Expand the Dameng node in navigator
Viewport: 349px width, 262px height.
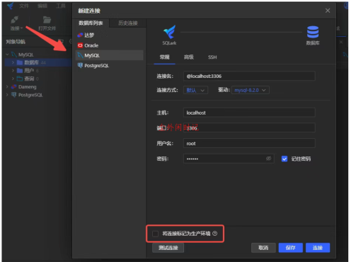(x=7, y=87)
